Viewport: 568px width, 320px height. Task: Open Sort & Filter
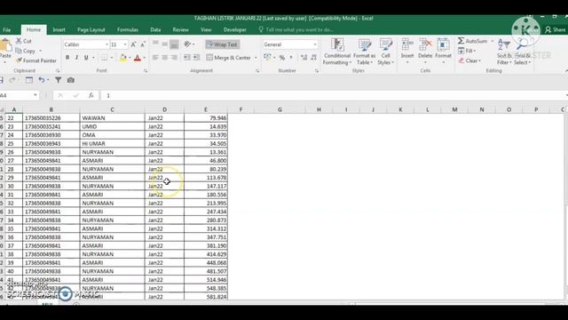point(504,52)
